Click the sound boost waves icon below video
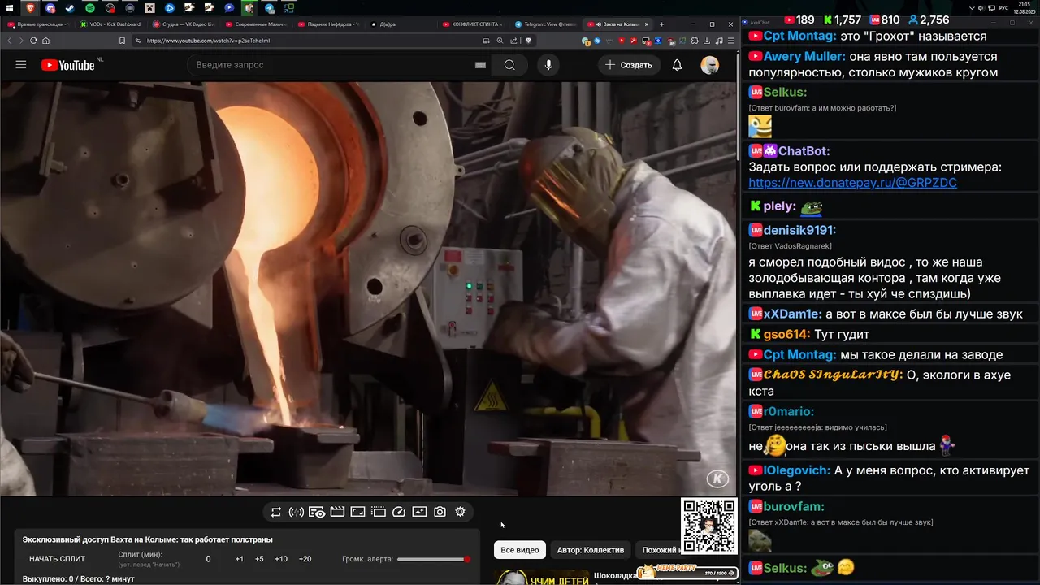This screenshot has width=1040, height=585. (296, 512)
